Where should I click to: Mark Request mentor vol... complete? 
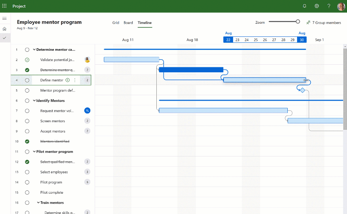pyautogui.click(x=27, y=111)
